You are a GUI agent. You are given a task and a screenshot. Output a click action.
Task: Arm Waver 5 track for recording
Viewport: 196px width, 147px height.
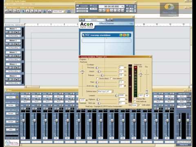(17, 79)
